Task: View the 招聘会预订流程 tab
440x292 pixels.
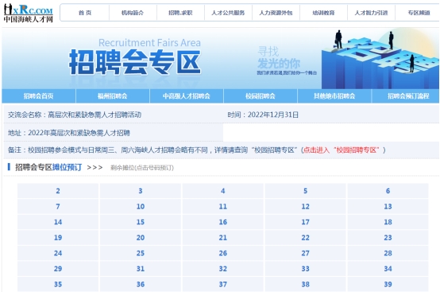Action: 408,96
